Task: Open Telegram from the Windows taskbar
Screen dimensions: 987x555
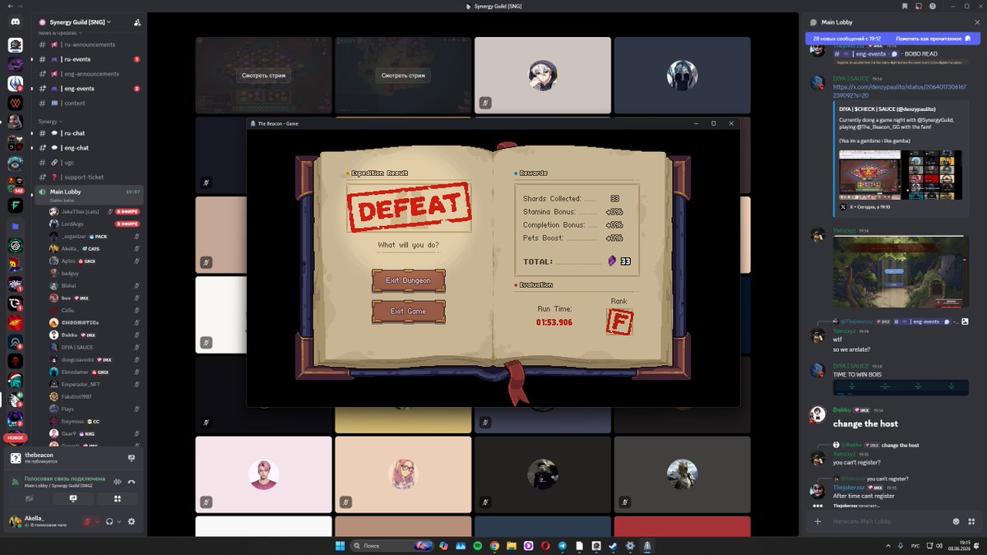Action: pos(562,545)
